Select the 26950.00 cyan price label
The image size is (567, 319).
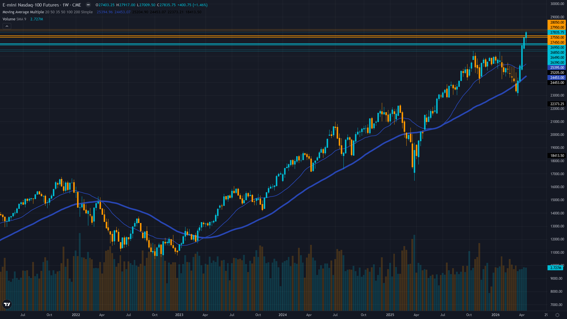click(x=557, y=48)
